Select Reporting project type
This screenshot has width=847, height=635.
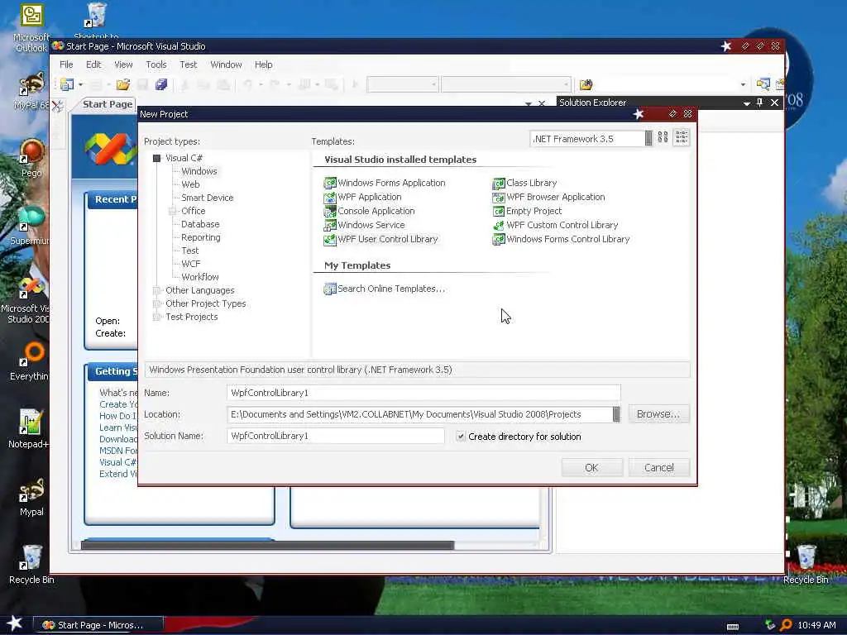(x=200, y=237)
